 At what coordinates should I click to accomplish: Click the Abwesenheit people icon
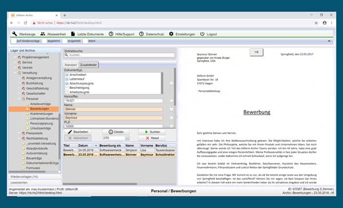(43, 34)
